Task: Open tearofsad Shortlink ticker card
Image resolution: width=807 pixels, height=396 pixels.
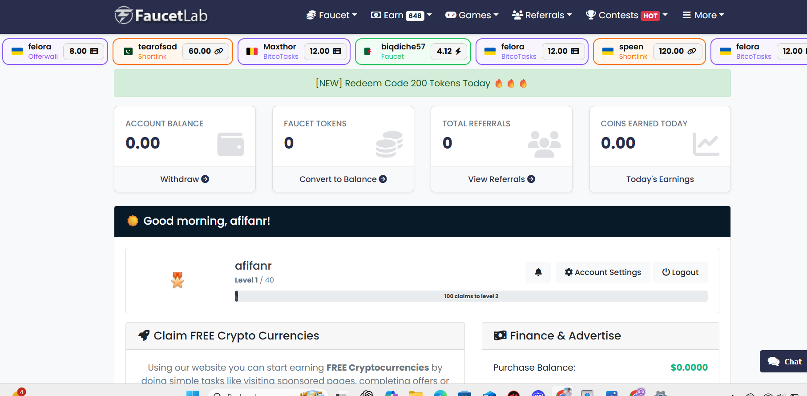Action: 173,52
